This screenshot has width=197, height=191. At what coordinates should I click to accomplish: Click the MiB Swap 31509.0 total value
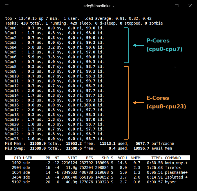[38, 149]
